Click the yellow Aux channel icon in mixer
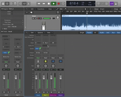The width and height of the screenshot is (121, 97). 46,61
